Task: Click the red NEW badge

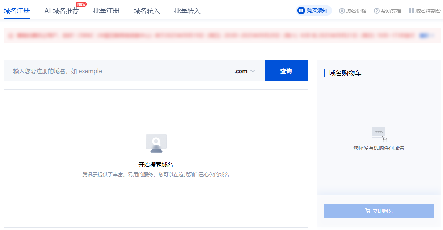Action: (x=81, y=4)
